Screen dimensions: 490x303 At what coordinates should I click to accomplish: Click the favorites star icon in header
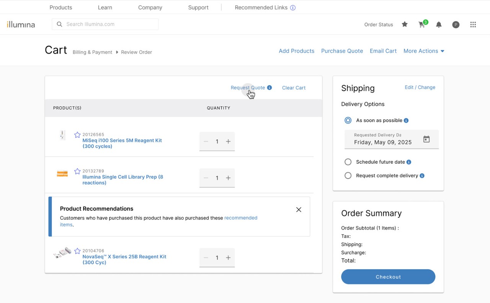click(x=405, y=24)
